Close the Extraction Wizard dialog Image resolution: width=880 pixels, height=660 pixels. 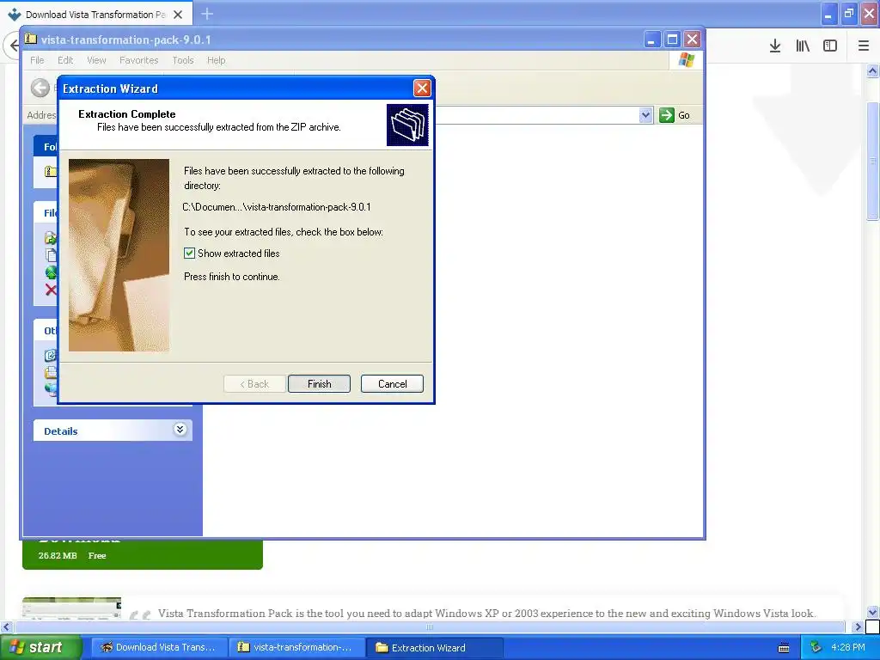pos(422,89)
